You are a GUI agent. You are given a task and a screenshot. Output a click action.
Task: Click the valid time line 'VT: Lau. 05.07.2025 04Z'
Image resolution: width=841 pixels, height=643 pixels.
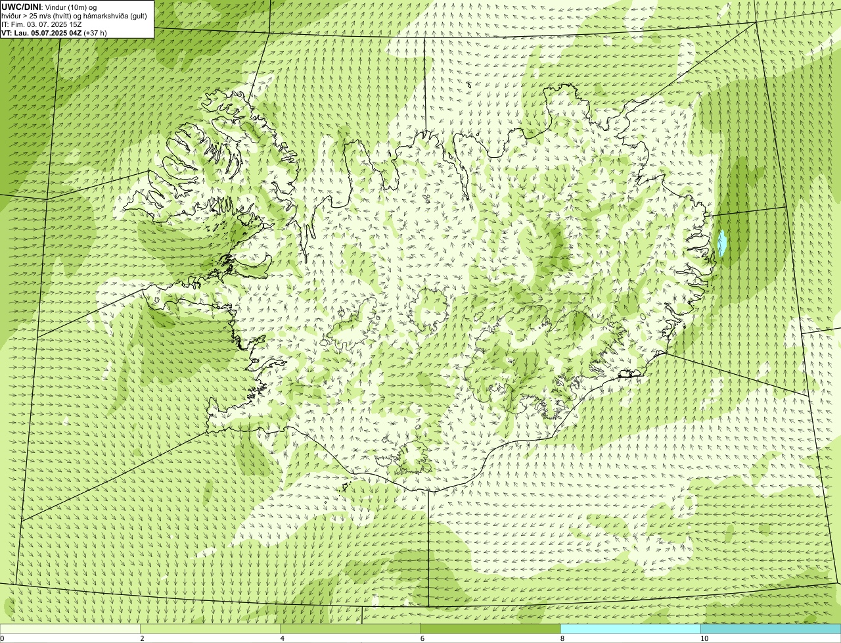[x=41, y=32]
